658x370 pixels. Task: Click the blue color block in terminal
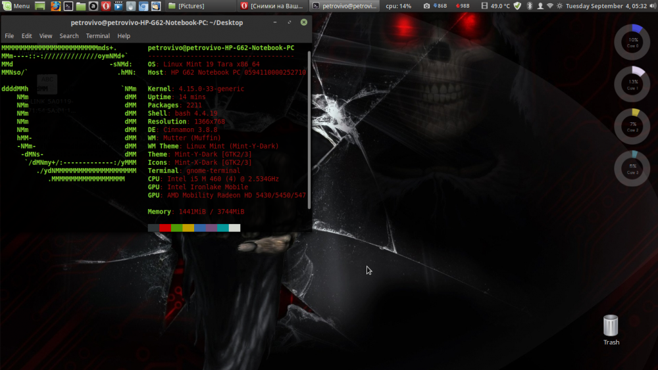point(200,228)
